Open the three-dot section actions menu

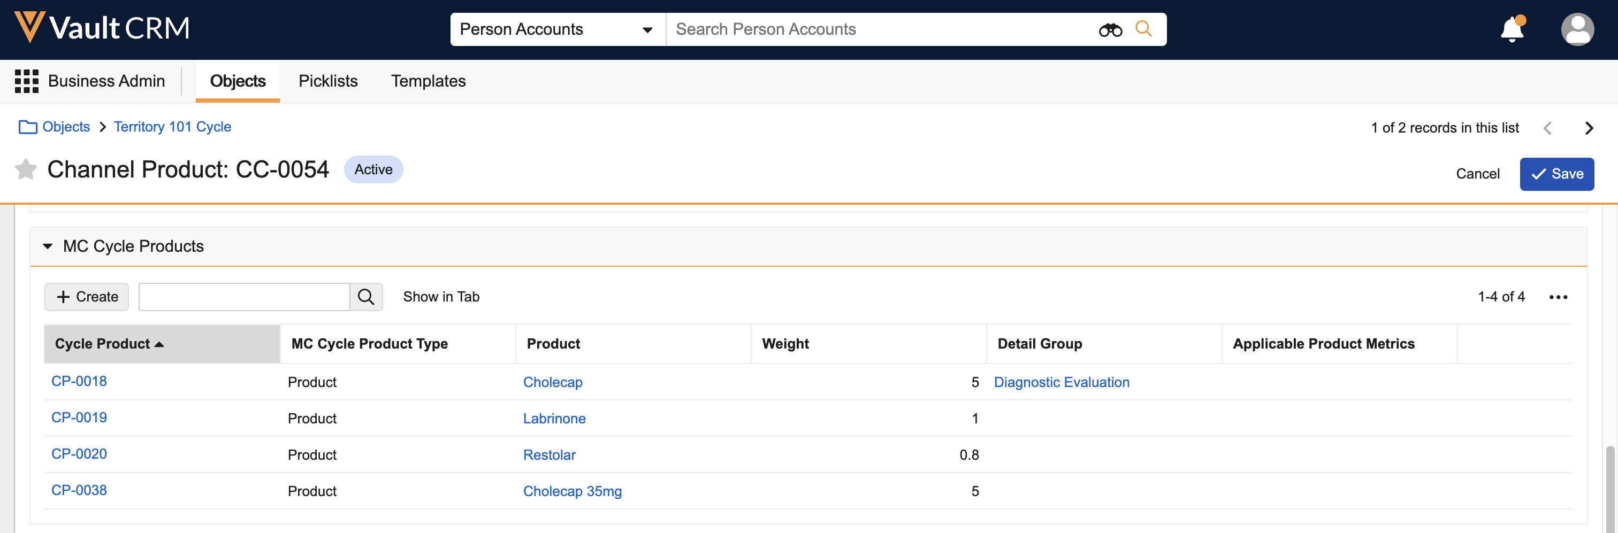coord(1558,297)
